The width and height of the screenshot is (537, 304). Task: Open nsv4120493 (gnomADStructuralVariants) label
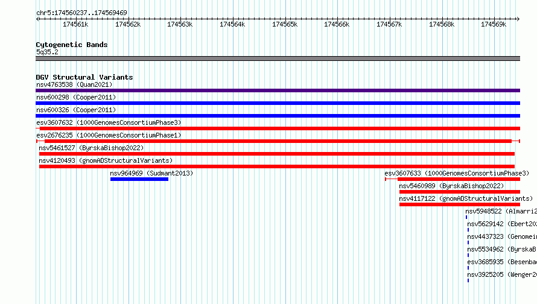(106, 160)
